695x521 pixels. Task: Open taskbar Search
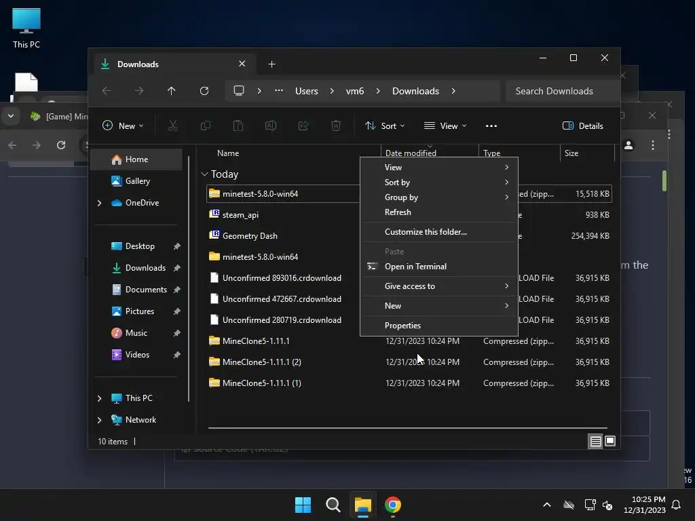(x=333, y=505)
